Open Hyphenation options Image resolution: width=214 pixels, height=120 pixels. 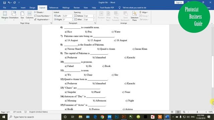click(42, 20)
